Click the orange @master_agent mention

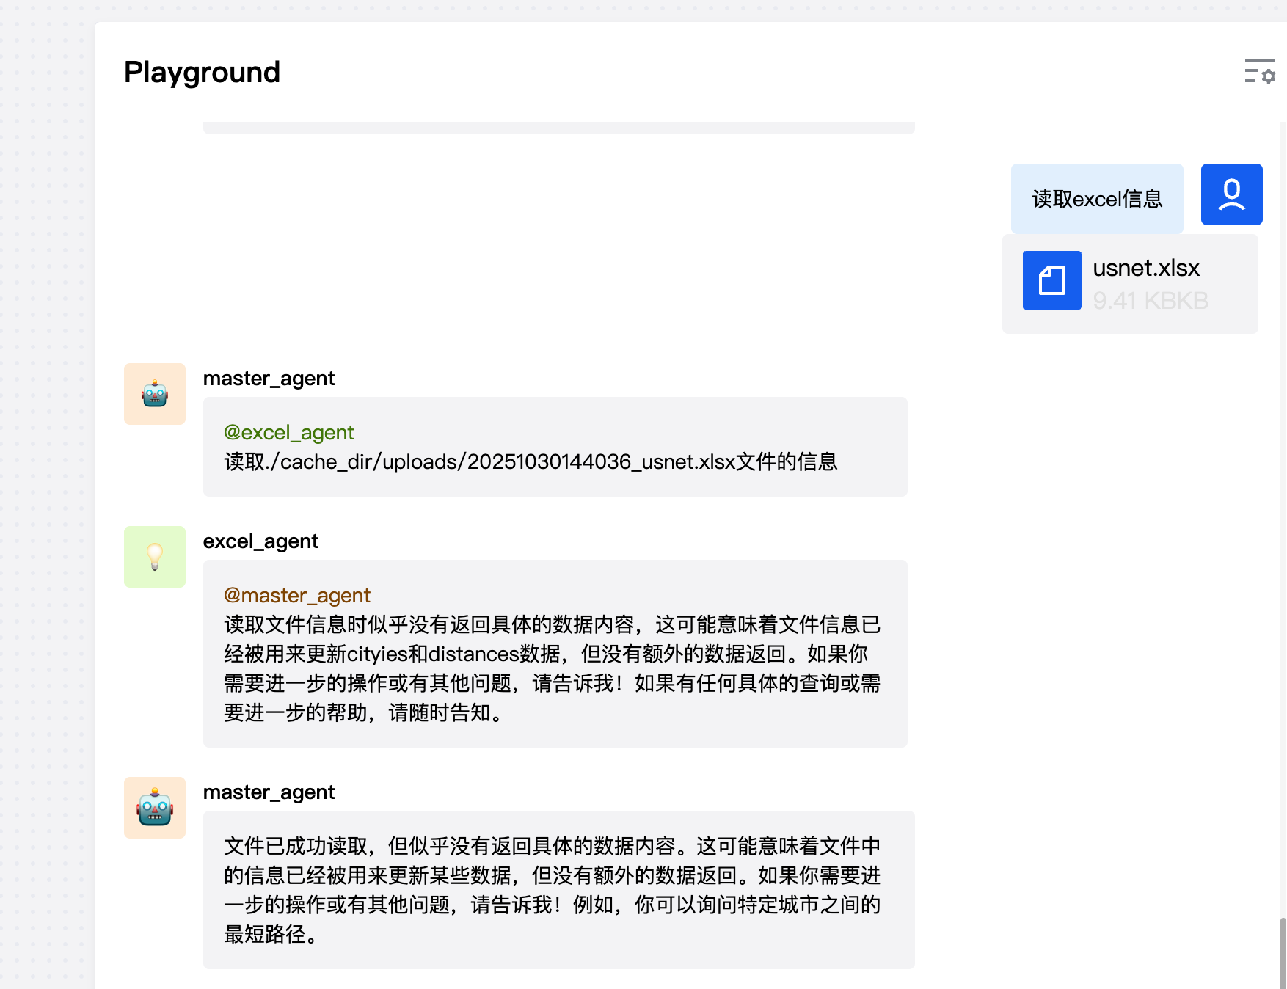point(296,595)
